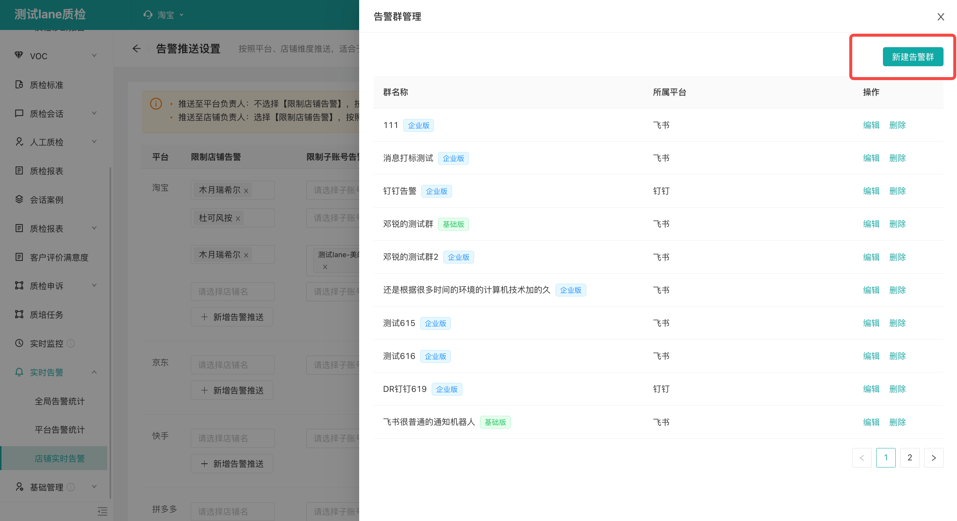957x521 pixels.
Task: Open the 快手 store name selector
Action: pos(232,438)
